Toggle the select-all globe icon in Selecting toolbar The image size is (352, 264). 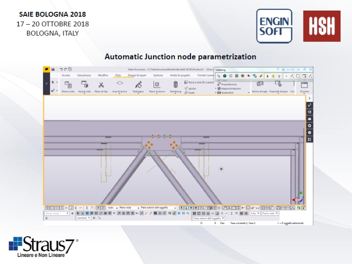pos(224,76)
